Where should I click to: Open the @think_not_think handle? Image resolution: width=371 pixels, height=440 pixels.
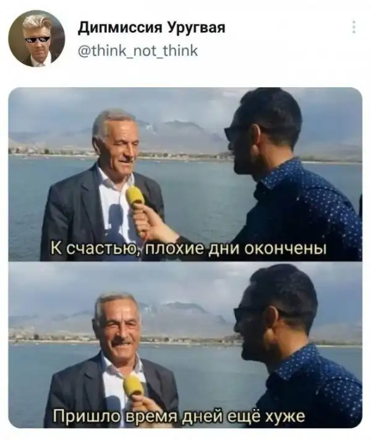[137, 51]
